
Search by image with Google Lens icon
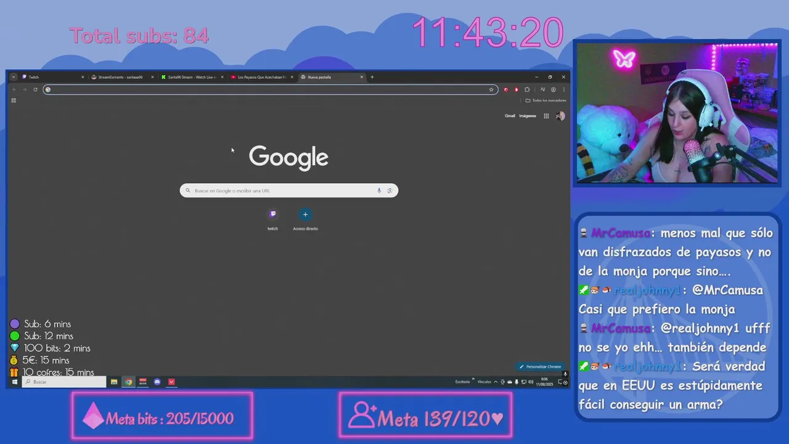pos(390,191)
